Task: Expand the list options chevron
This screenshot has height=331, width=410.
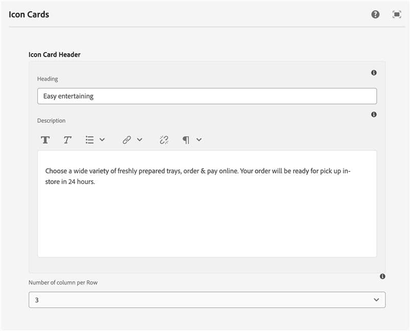Action: point(102,140)
